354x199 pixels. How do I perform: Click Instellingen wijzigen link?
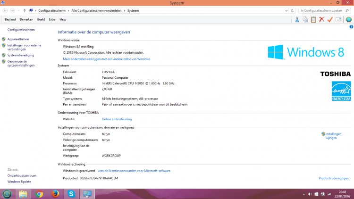click(333, 136)
